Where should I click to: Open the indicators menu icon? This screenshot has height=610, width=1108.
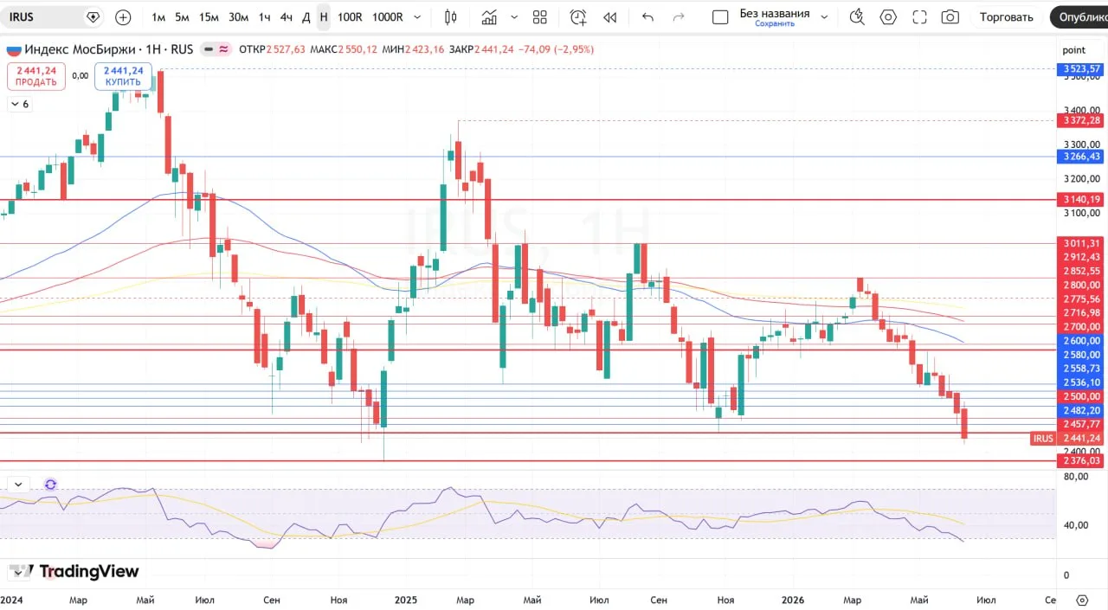click(490, 17)
